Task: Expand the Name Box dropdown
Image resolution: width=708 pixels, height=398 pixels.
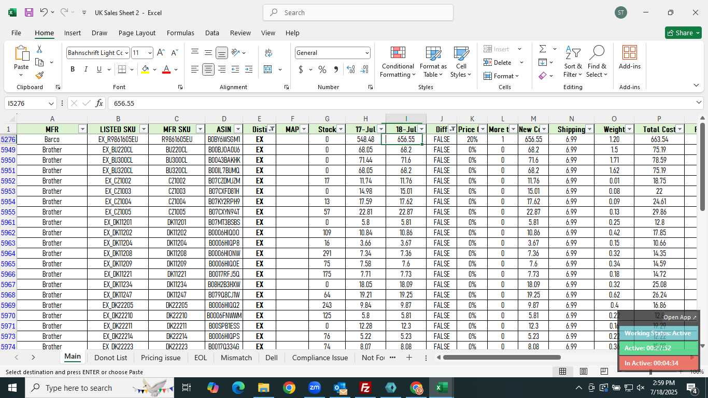Action: point(51,104)
